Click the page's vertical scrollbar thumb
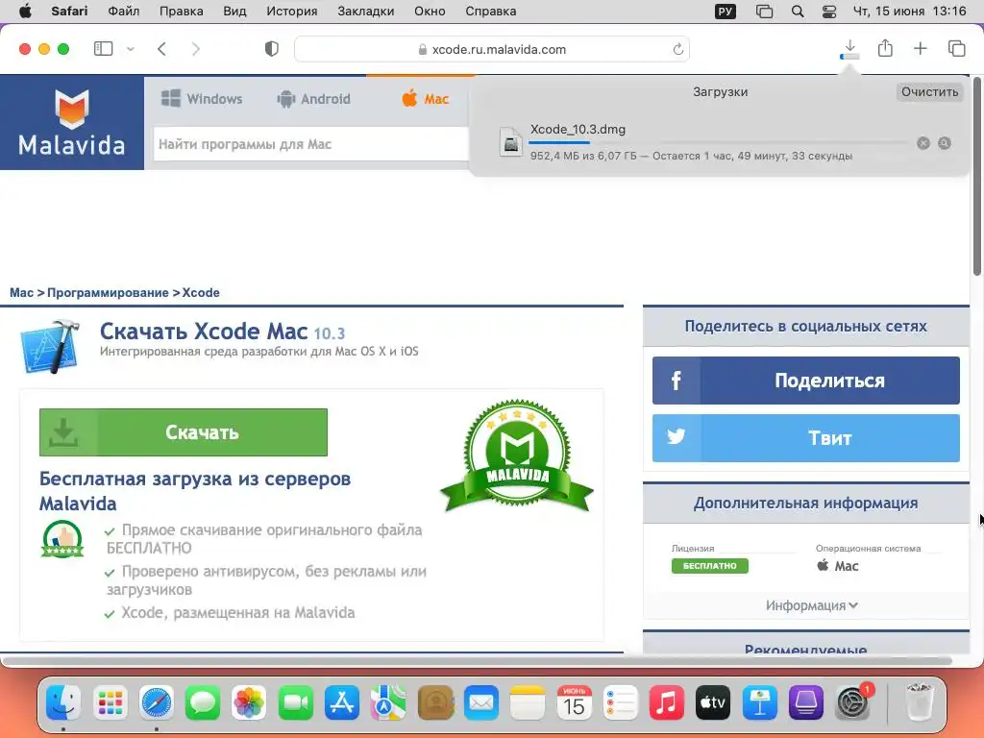Image resolution: width=984 pixels, height=738 pixels. coord(977,176)
